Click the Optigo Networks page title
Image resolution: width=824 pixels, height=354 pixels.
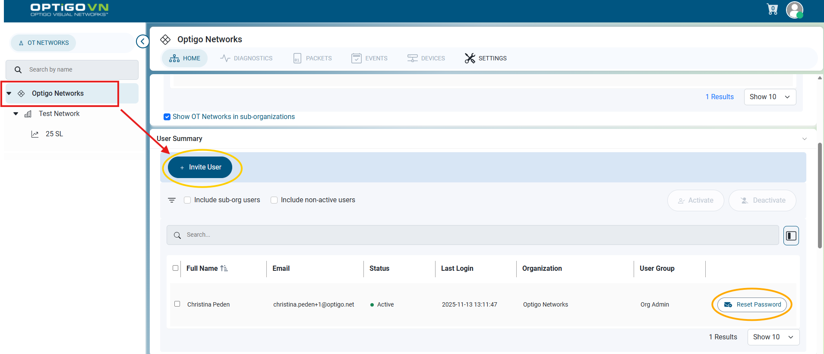click(x=210, y=40)
